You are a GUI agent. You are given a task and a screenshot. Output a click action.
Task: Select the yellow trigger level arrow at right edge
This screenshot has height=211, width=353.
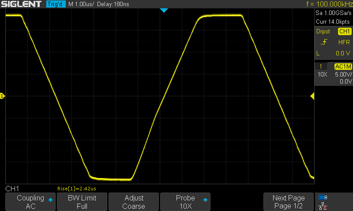312,96
